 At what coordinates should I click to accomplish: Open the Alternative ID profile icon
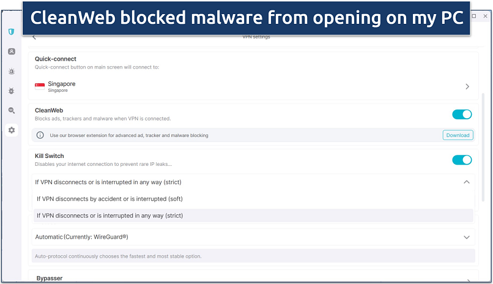point(12,51)
